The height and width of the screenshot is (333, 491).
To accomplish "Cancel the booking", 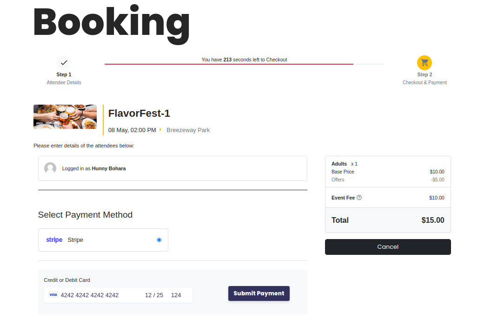I will click(x=388, y=247).
